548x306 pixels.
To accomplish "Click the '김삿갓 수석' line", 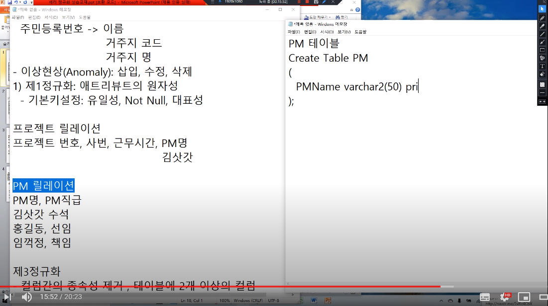I will [x=41, y=214].
